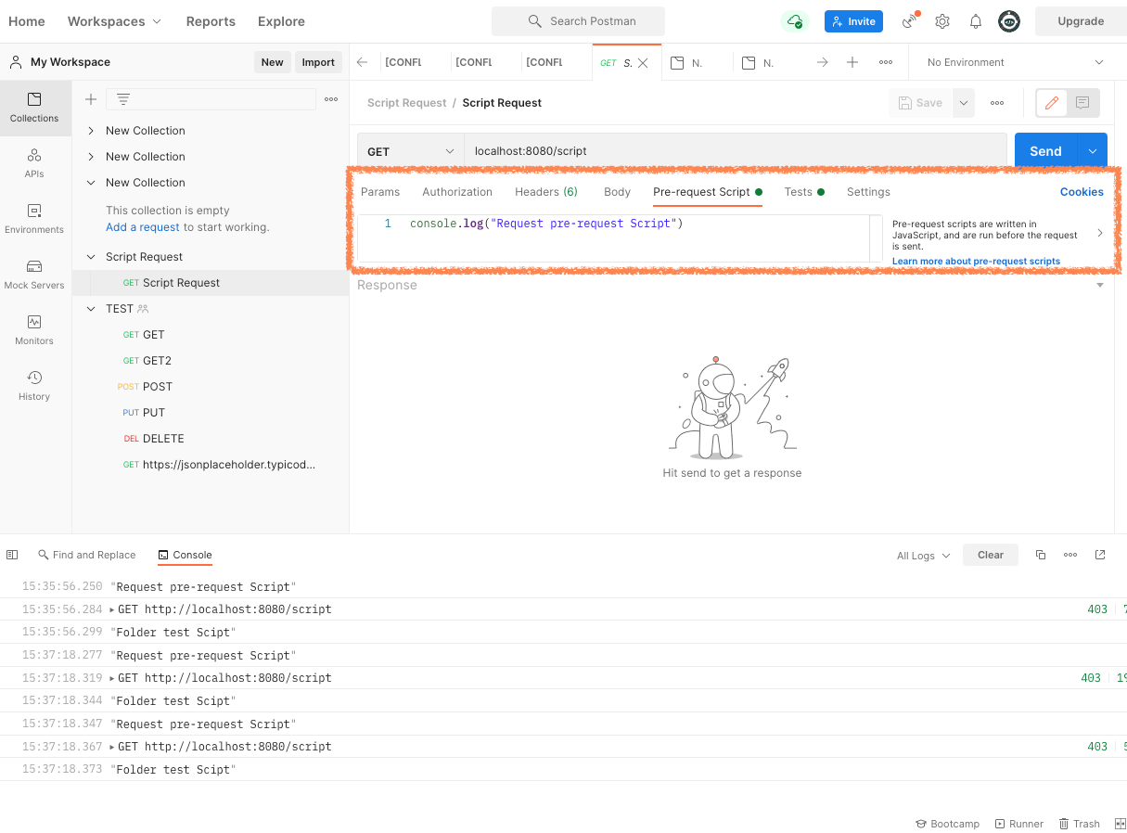Open the Find and Replace panel
1127x833 pixels.
coord(86,555)
